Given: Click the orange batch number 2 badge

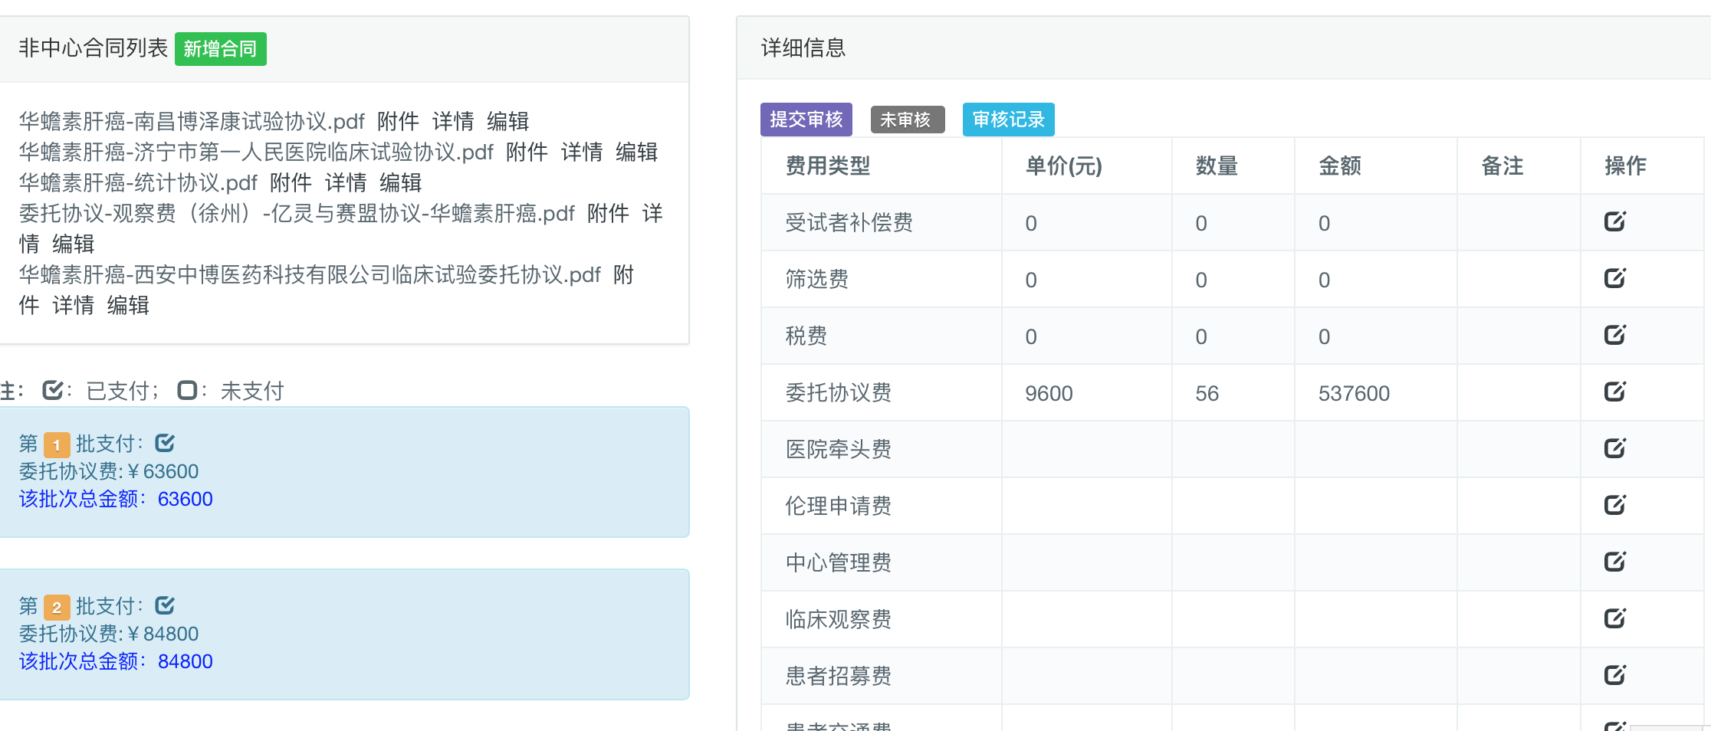Looking at the screenshot, I should tap(57, 607).
